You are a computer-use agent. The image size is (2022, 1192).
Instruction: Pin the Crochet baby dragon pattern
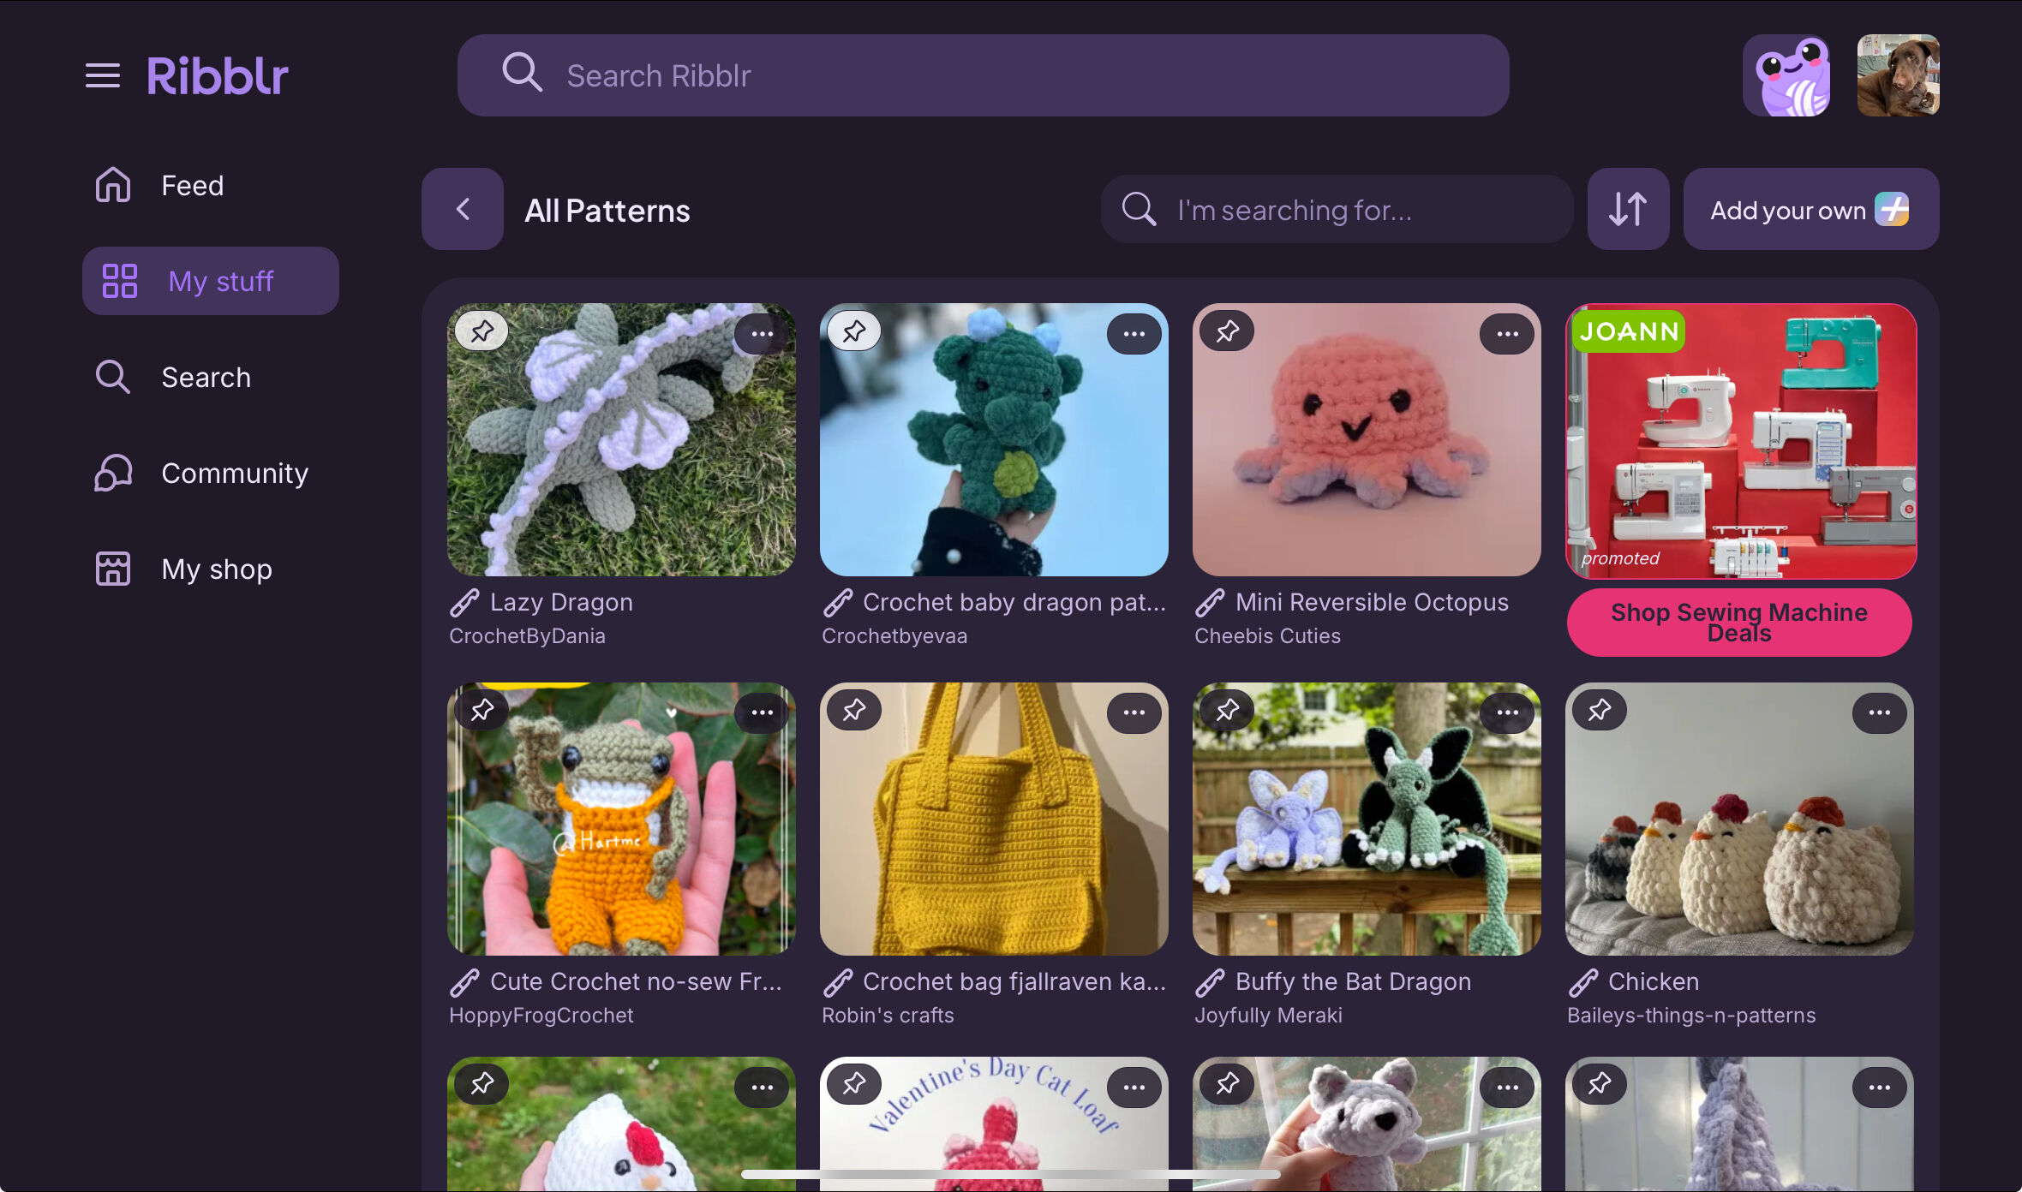[x=854, y=331]
